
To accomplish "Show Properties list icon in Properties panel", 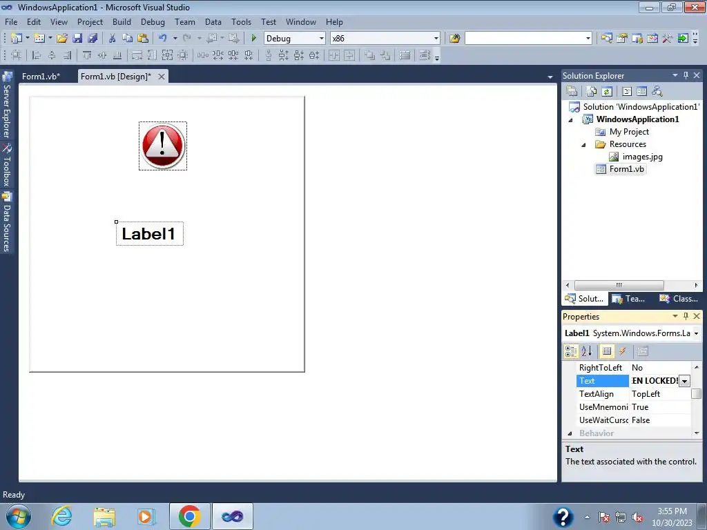I will click(x=607, y=351).
